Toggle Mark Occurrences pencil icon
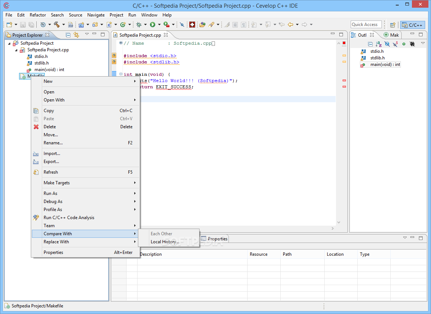Screen dimensions: 431x314 tap(227, 25)
